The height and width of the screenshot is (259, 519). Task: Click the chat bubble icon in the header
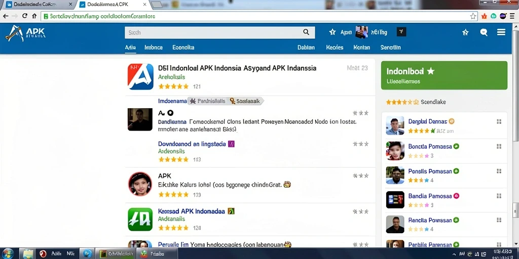[x=484, y=32]
